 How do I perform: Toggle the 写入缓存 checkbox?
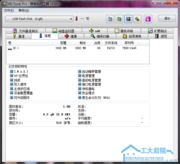click(11, 84)
